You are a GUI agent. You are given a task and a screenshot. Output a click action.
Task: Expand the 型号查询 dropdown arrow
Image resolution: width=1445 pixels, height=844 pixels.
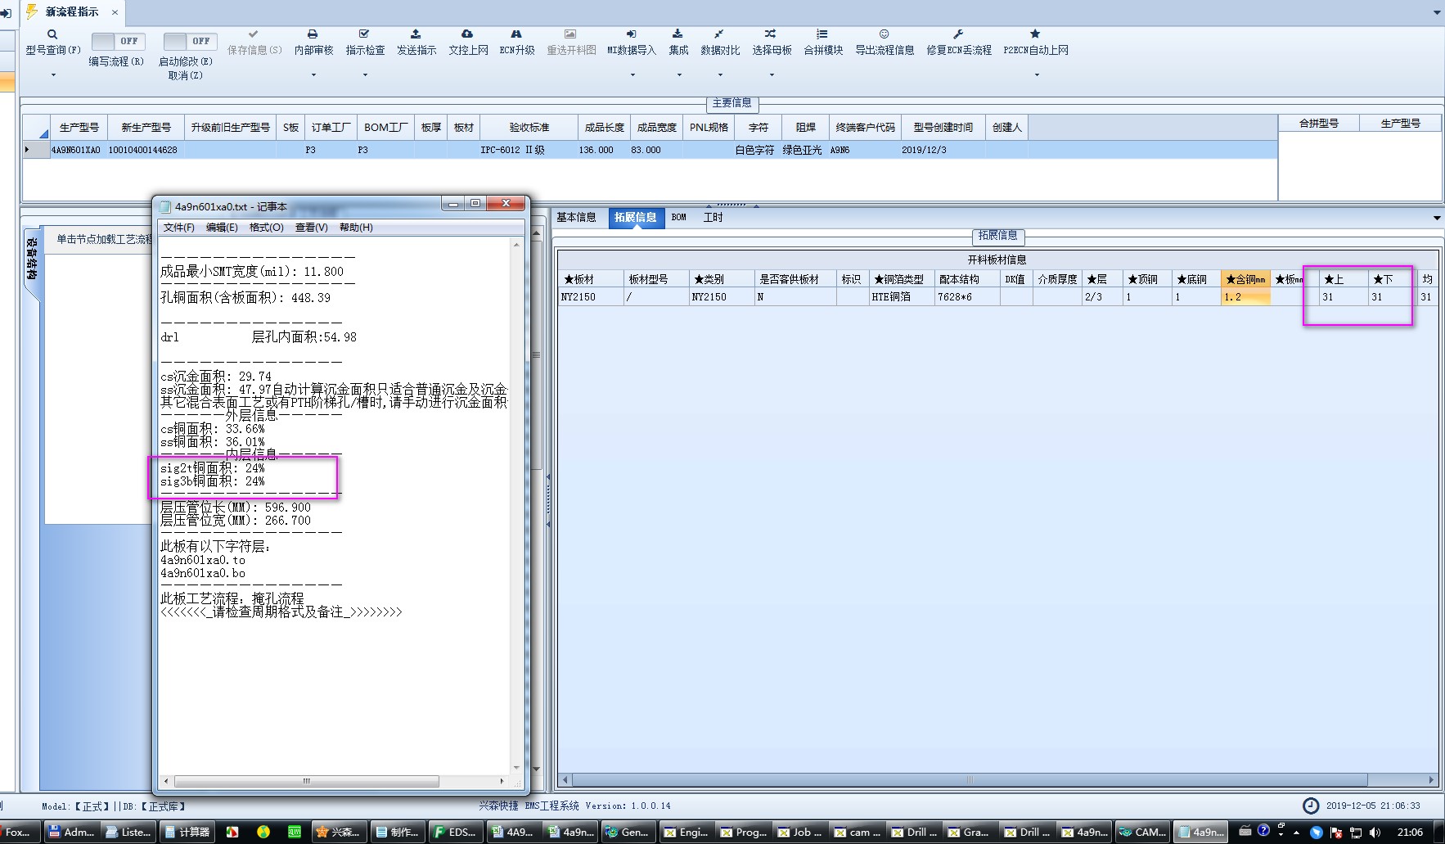pyautogui.click(x=53, y=75)
